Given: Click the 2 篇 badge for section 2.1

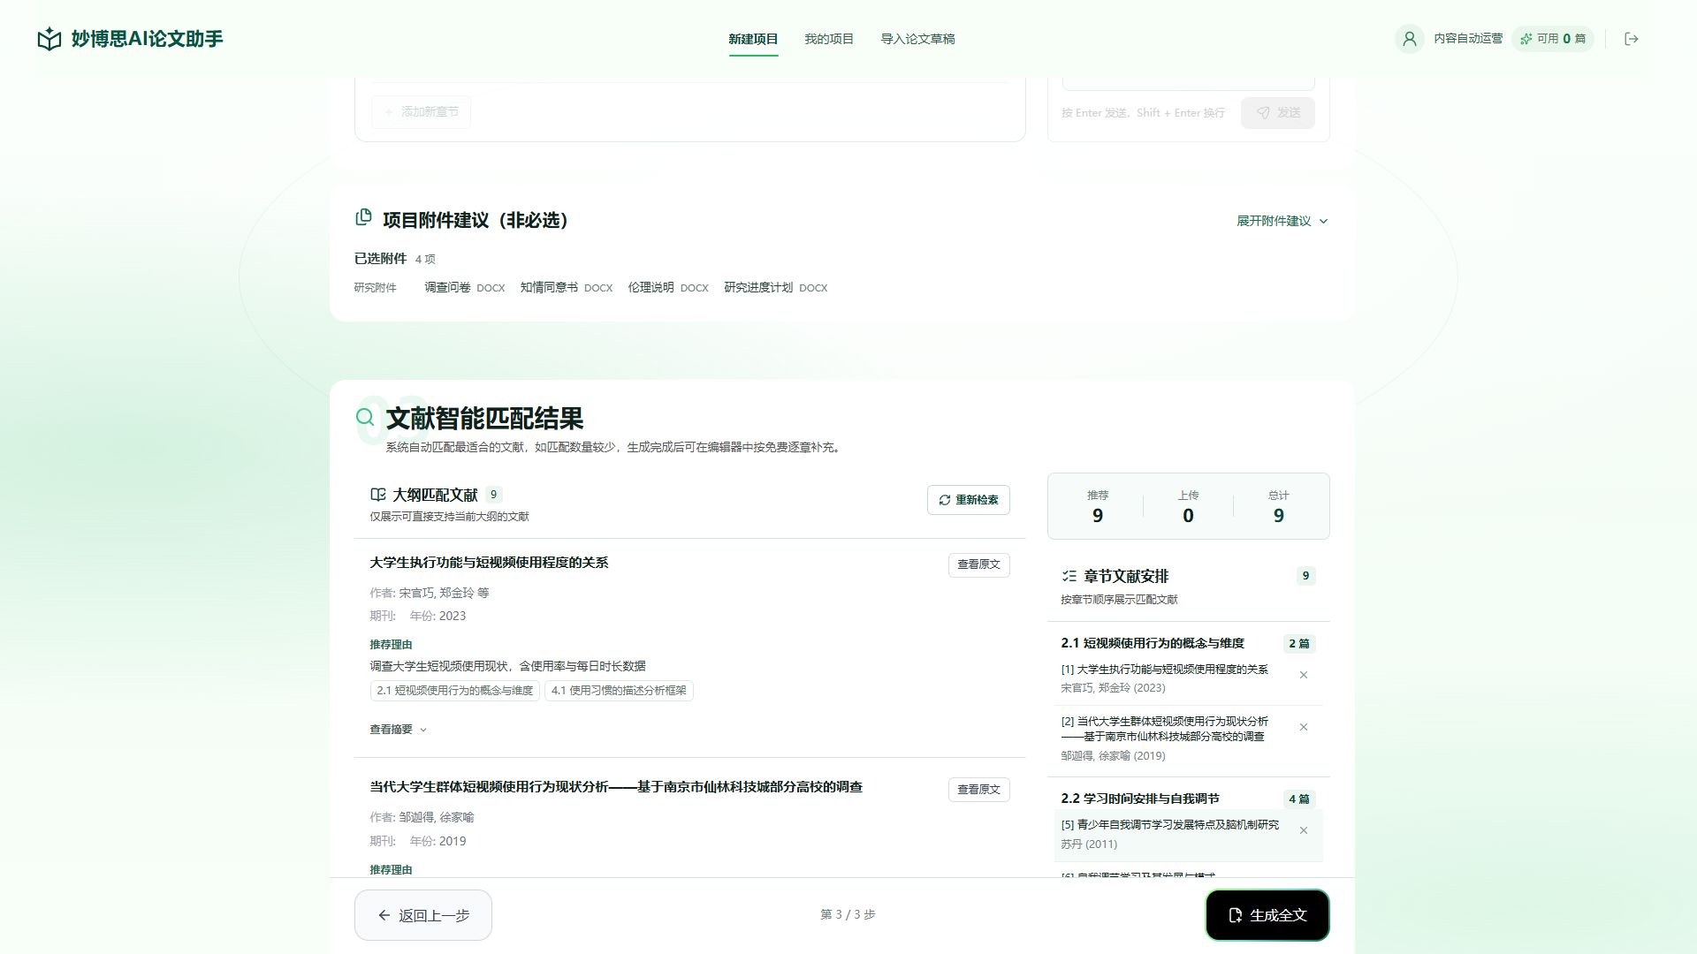Looking at the screenshot, I should (1299, 644).
